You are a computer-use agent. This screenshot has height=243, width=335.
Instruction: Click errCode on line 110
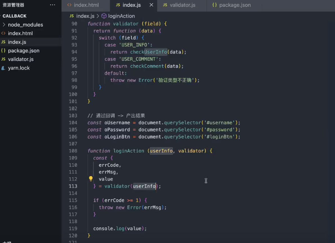108,165
